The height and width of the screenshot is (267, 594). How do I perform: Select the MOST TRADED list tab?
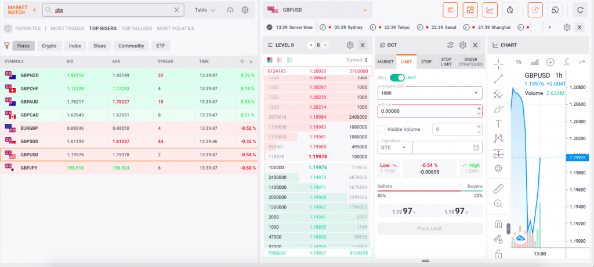coord(67,28)
